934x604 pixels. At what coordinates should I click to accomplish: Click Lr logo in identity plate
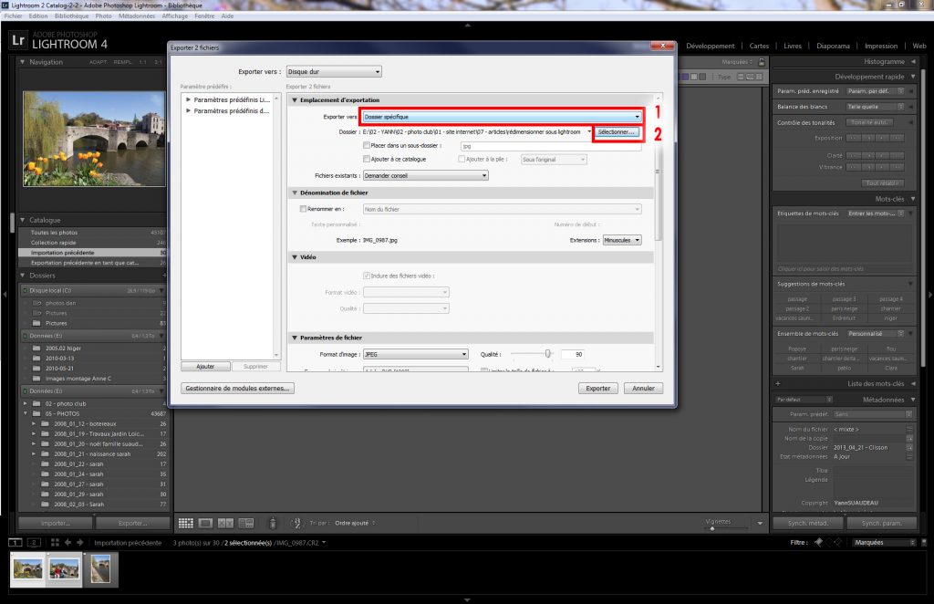click(18, 40)
